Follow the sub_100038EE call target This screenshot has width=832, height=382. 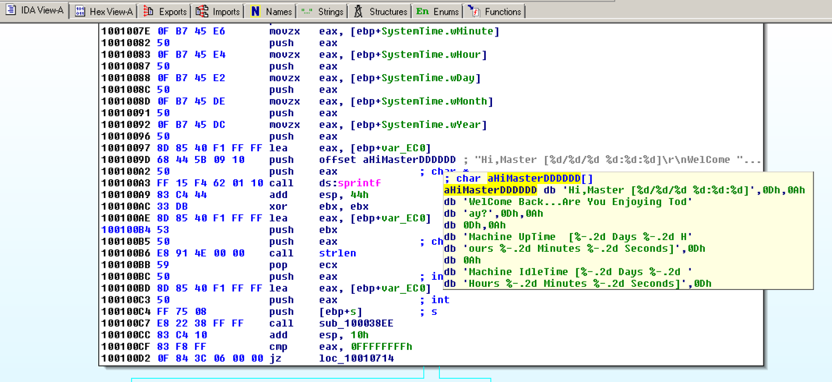tap(356, 324)
